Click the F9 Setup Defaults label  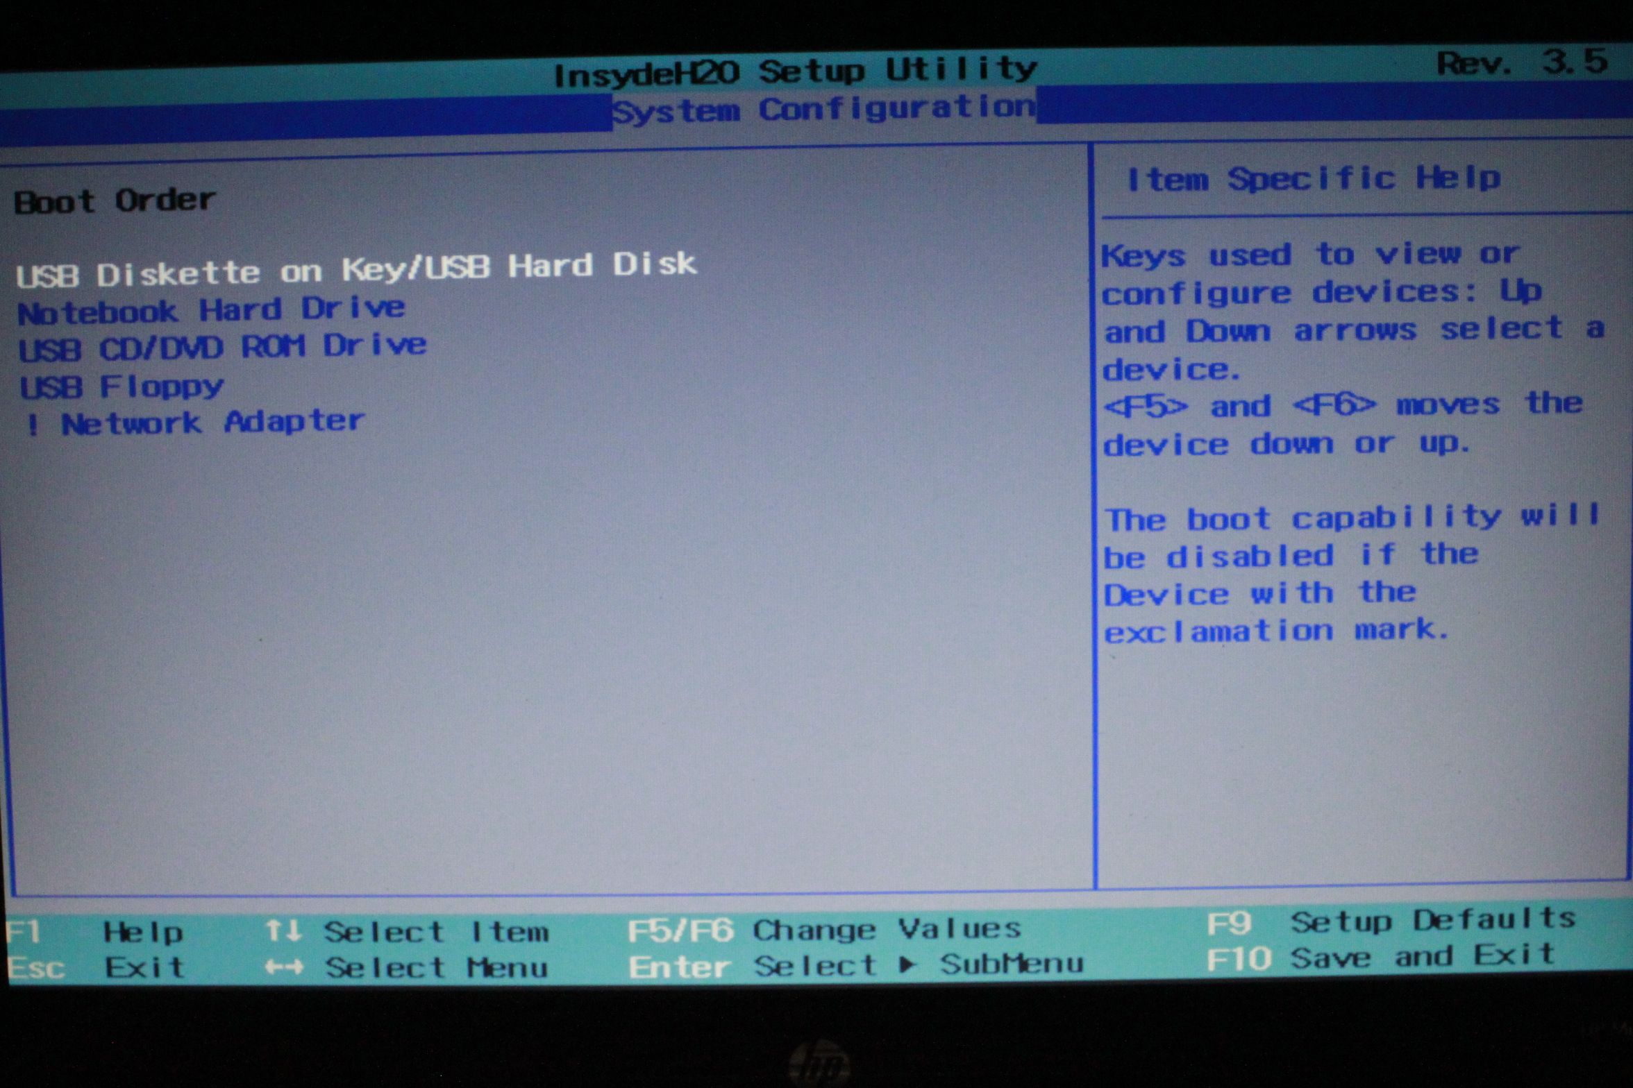coord(1382,923)
